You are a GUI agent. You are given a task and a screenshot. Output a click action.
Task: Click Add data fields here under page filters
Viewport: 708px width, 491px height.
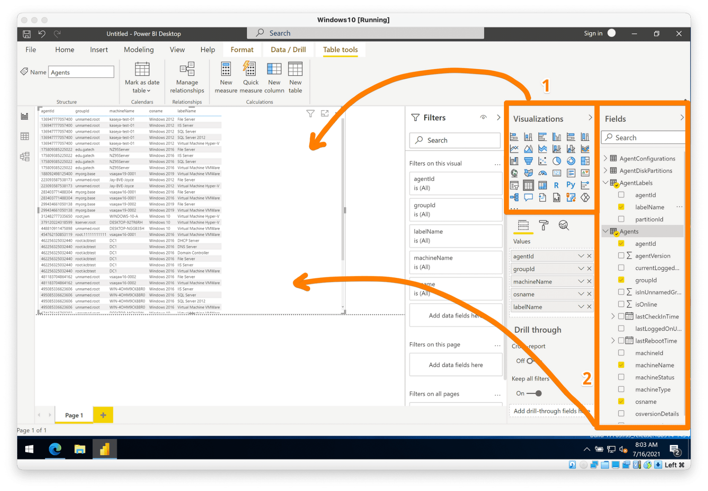456,365
